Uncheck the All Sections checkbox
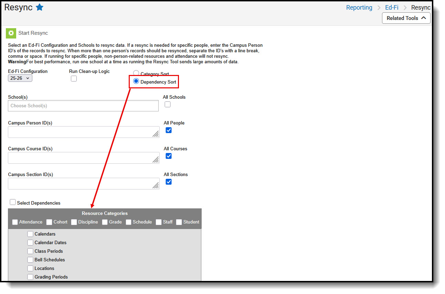The image size is (445, 294). pyautogui.click(x=168, y=182)
